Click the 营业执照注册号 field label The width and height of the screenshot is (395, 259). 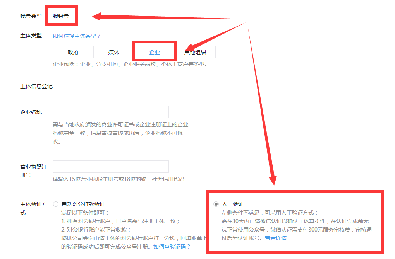tap(34, 171)
